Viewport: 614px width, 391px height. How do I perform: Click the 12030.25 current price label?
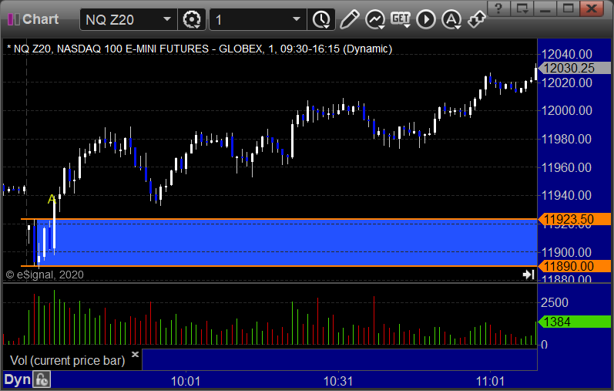click(574, 68)
